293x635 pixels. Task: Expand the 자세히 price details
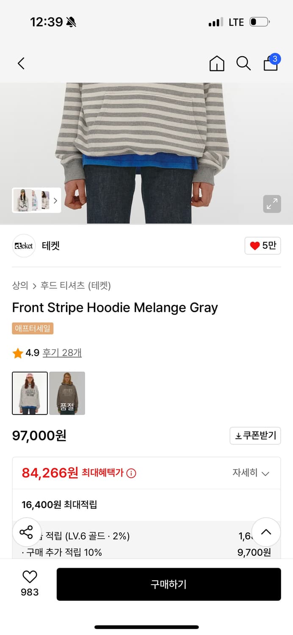click(251, 473)
